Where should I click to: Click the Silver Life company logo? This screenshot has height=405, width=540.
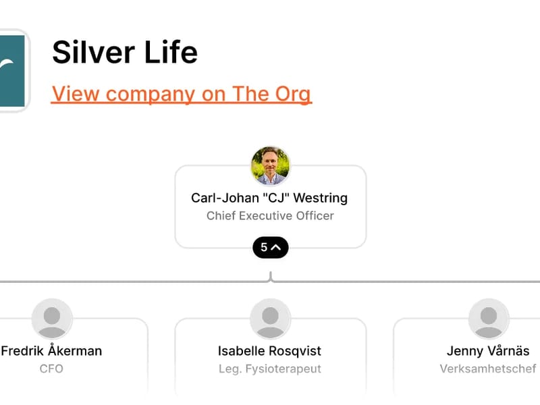click(x=13, y=70)
